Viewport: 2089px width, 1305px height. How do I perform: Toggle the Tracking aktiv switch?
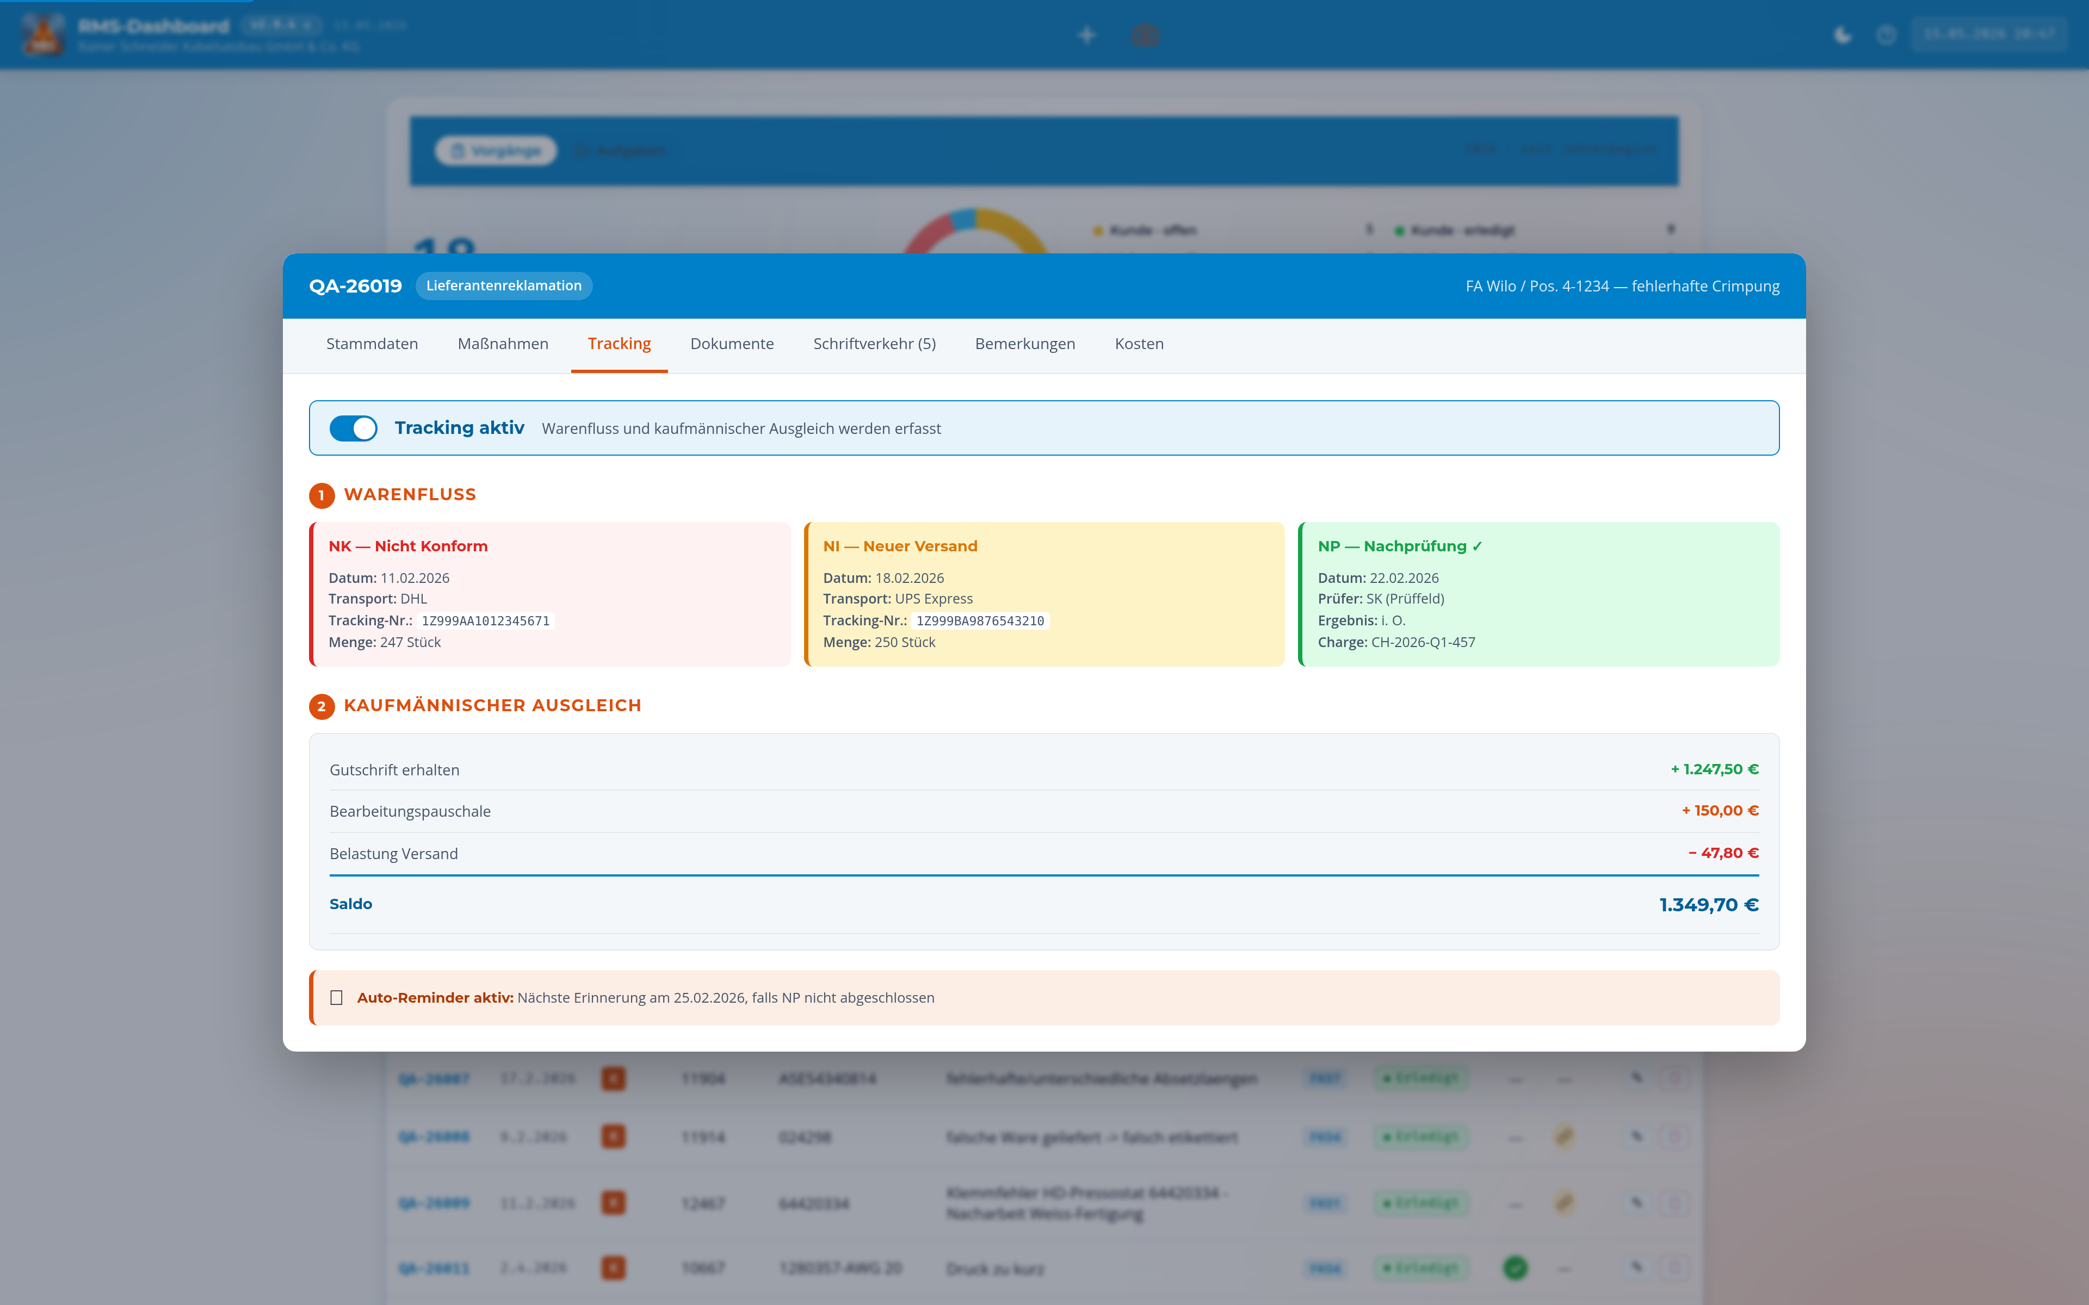(353, 428)
